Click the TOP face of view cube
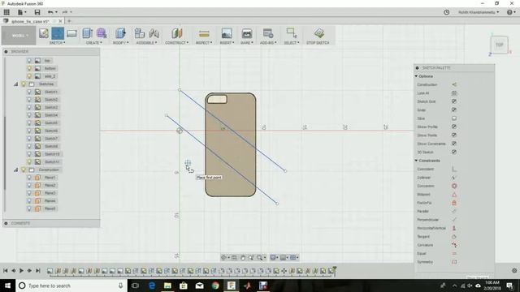Image resolution: width=520 pixels, height=292 pixels. tap(500, 45)
